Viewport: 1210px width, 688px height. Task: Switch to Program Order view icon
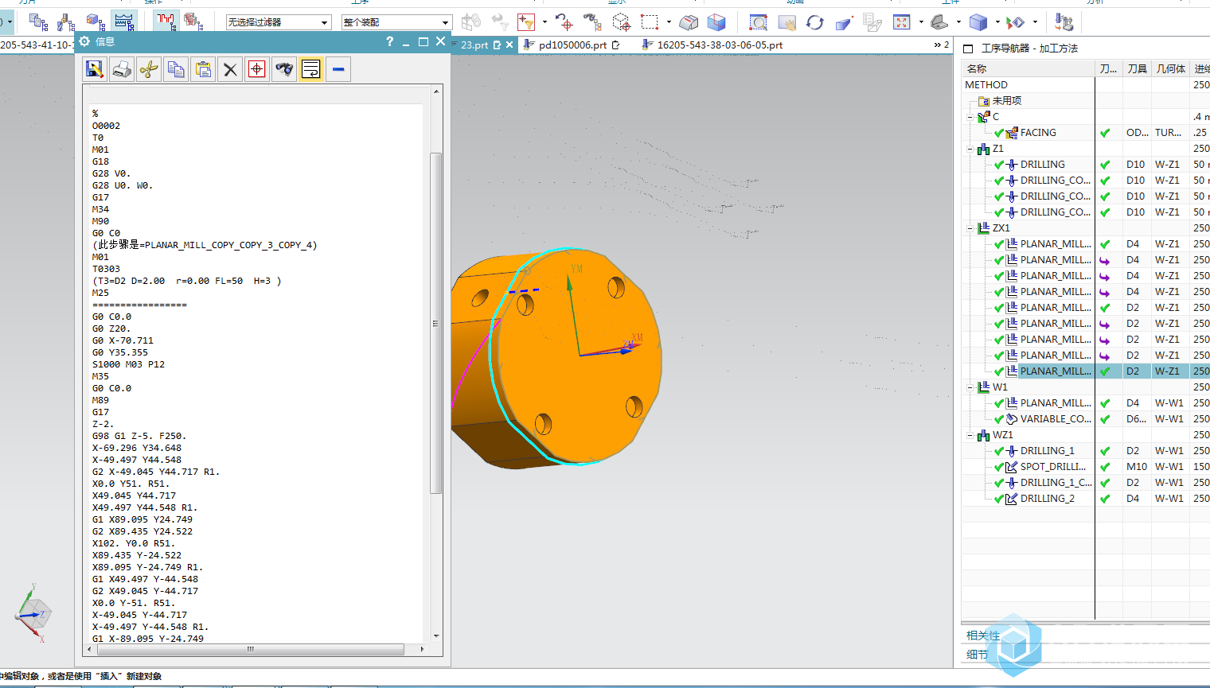[x=38, y=21]
